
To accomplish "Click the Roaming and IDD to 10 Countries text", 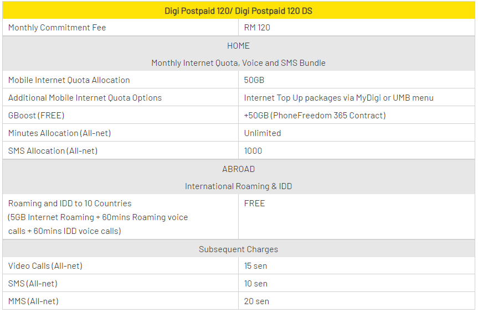I will (x=70, y=204).
